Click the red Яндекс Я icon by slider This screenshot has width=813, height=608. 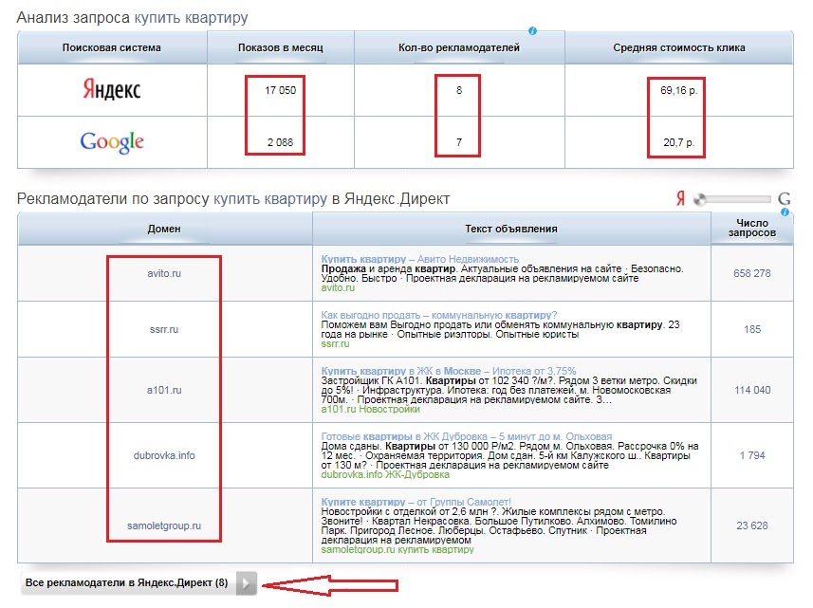coord(681,198)
